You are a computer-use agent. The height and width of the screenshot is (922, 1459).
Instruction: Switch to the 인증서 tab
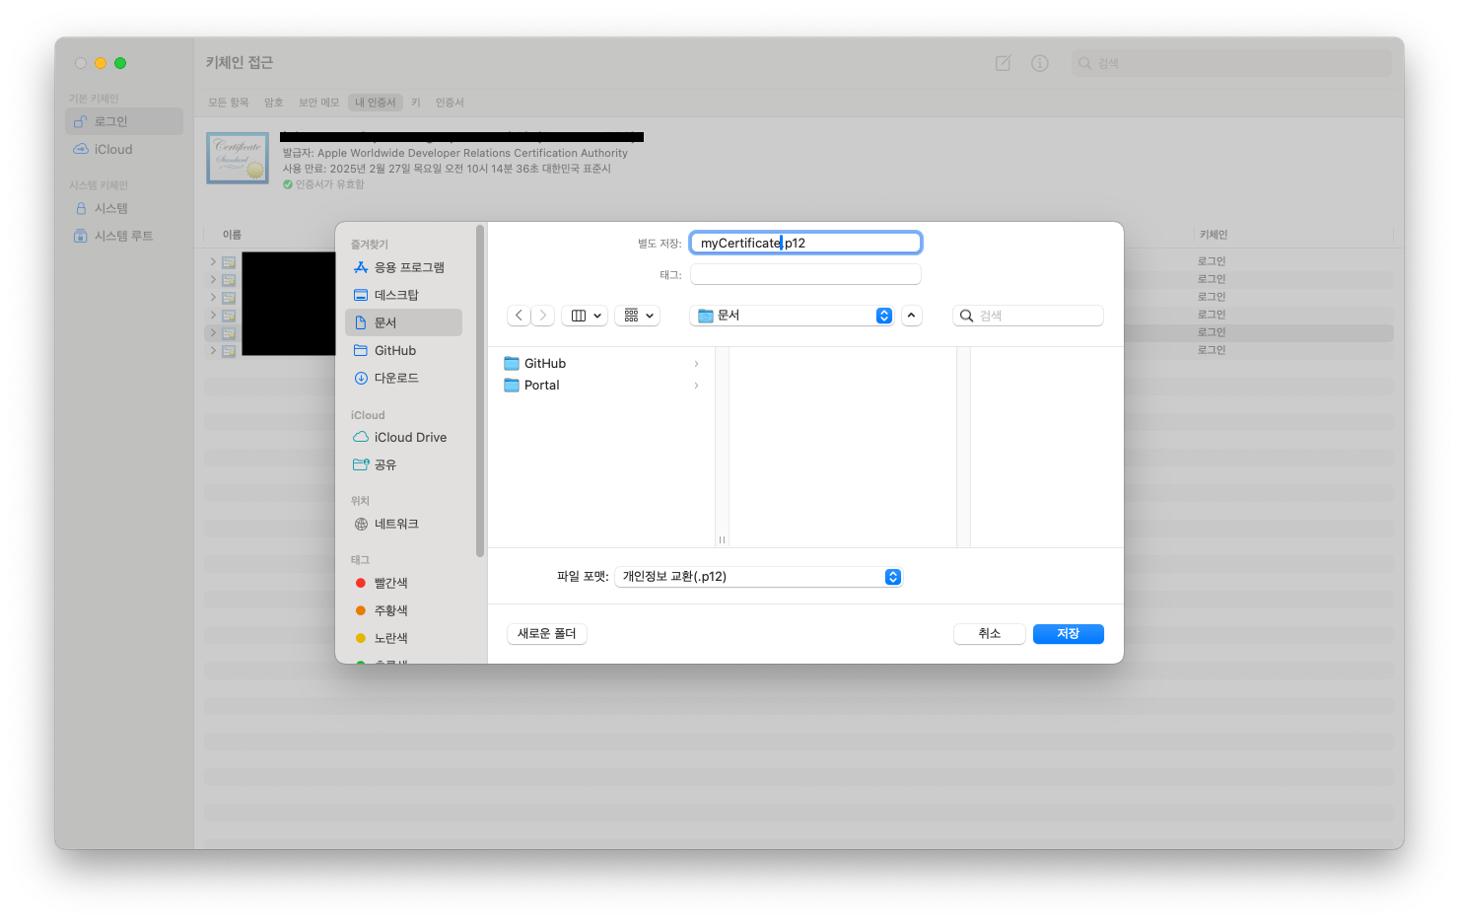[x=450, y=103]
